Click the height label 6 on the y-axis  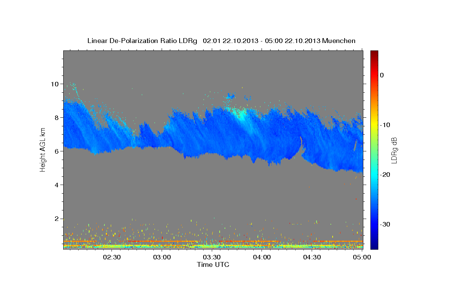point(56,151)
